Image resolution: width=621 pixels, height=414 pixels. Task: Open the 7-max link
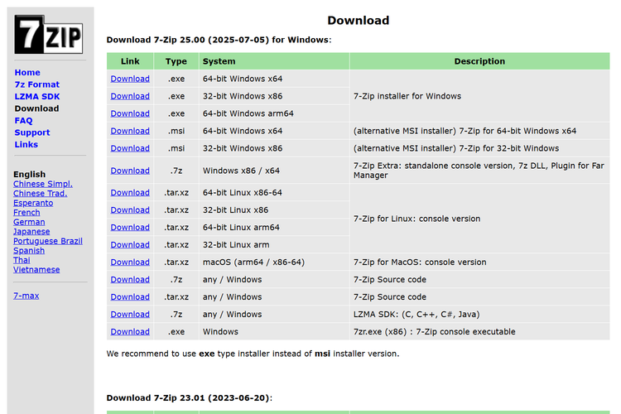click(x=26, y=296)
